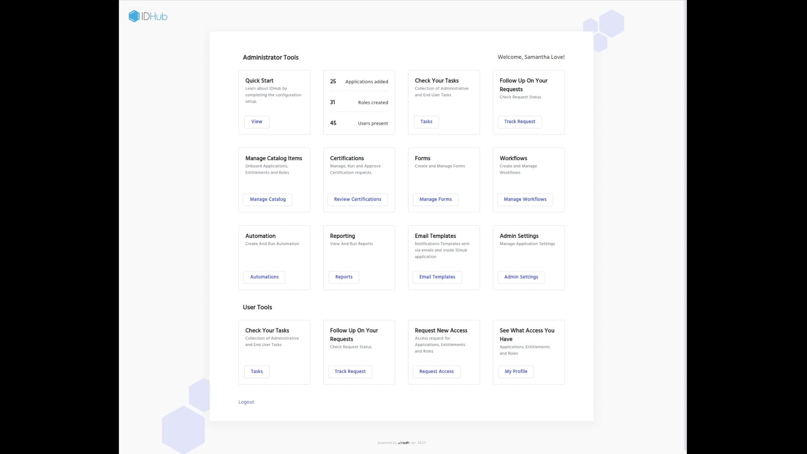Open My Profile
This screenshot has width=807, height=454.
pos(516,372)
